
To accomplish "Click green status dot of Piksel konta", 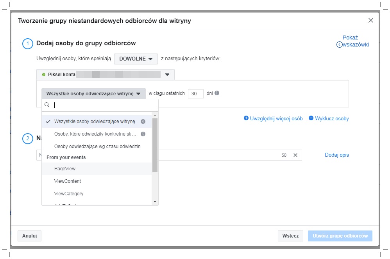I will point(44,75).
